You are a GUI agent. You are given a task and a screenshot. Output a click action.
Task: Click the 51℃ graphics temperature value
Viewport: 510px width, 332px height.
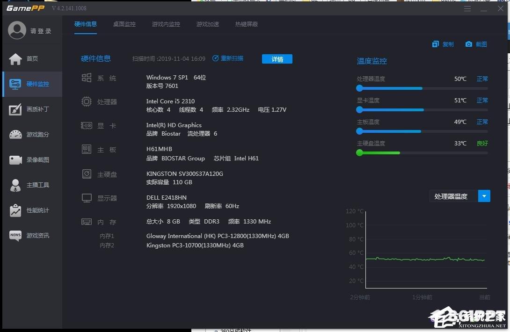pyautogui.click(x=460, y=100)
